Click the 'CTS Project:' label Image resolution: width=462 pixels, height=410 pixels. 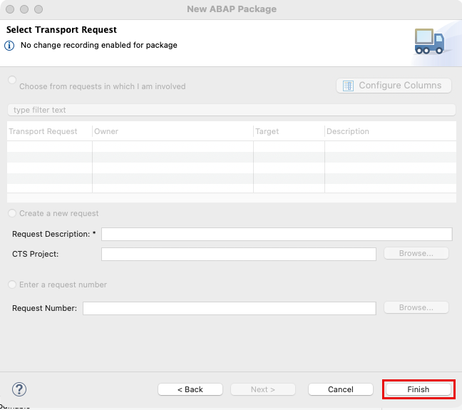point(36,254)
